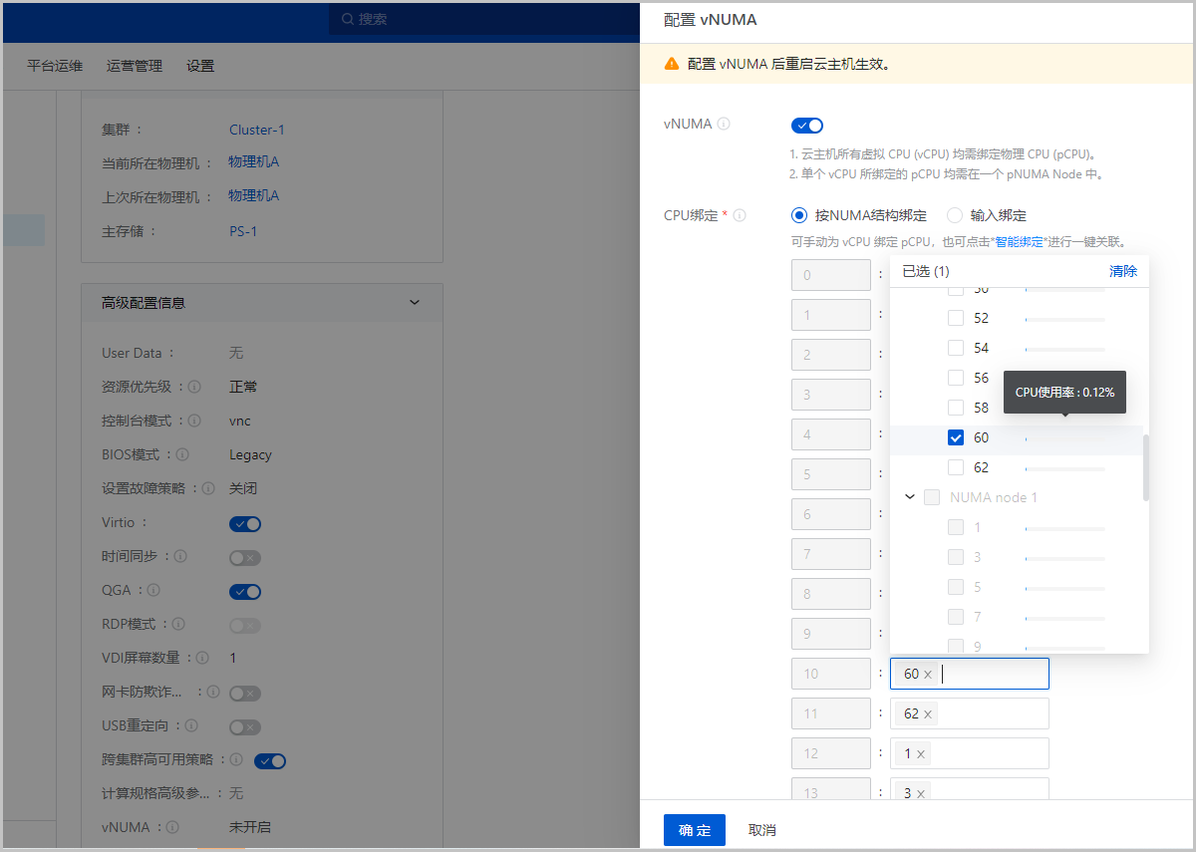Viewport: 1196px width, 852px height.
Task: Open the 平台运维 menu
Action: 54,66
